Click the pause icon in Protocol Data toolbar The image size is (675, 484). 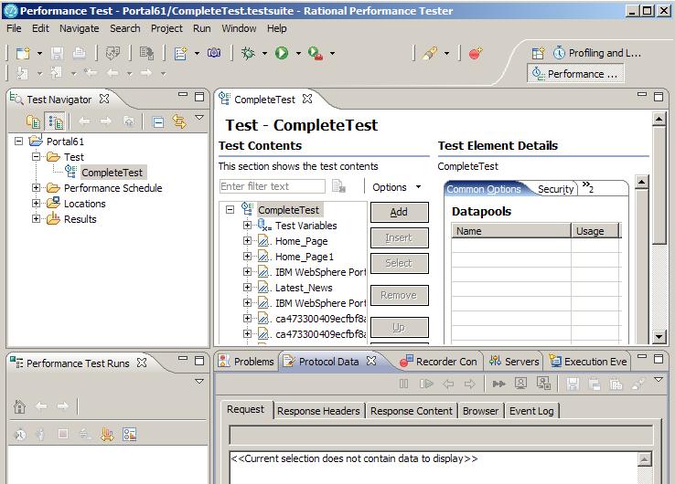[403, 384]
